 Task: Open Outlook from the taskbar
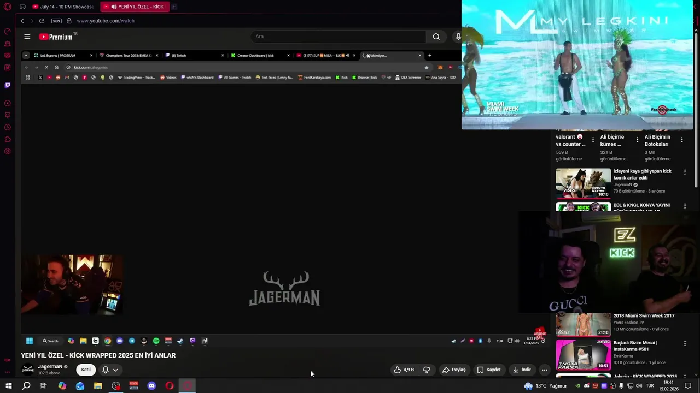pos(80,386)
